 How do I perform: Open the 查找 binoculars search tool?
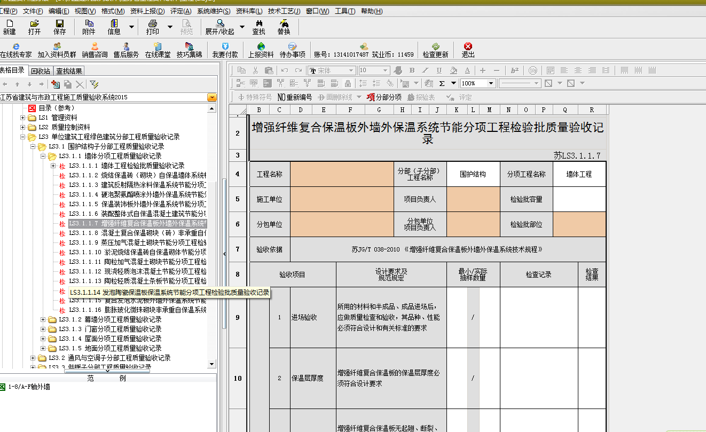click(x=259, y=27)
